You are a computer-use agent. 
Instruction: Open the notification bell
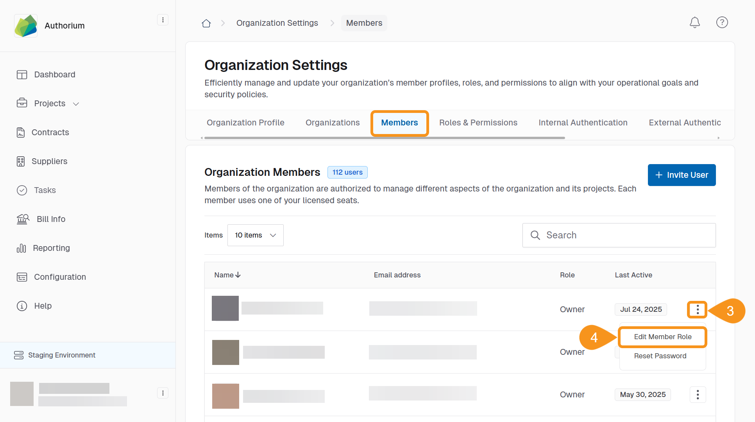pyautogui.click(x=694, y=22)
